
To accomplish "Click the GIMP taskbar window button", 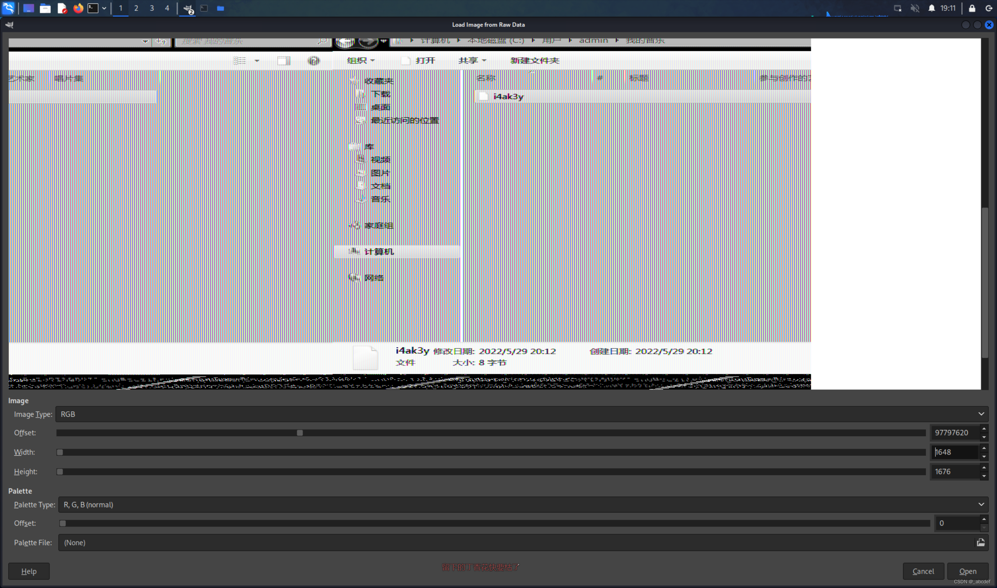I will coord(188,8).
